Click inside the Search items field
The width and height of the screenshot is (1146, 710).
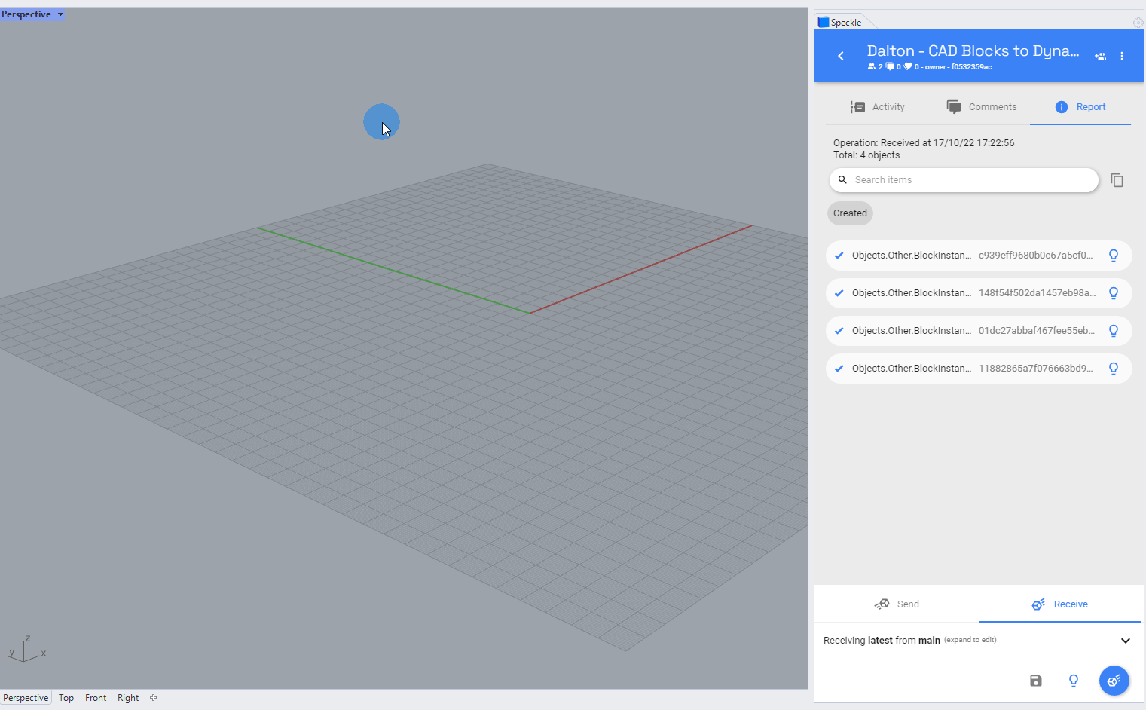tap(964, 180)
